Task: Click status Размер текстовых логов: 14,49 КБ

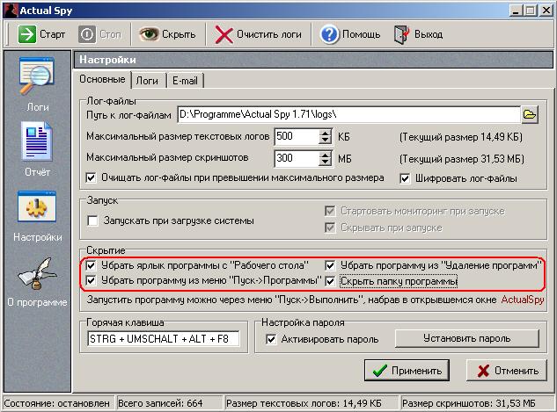Action: pos(304,403)
